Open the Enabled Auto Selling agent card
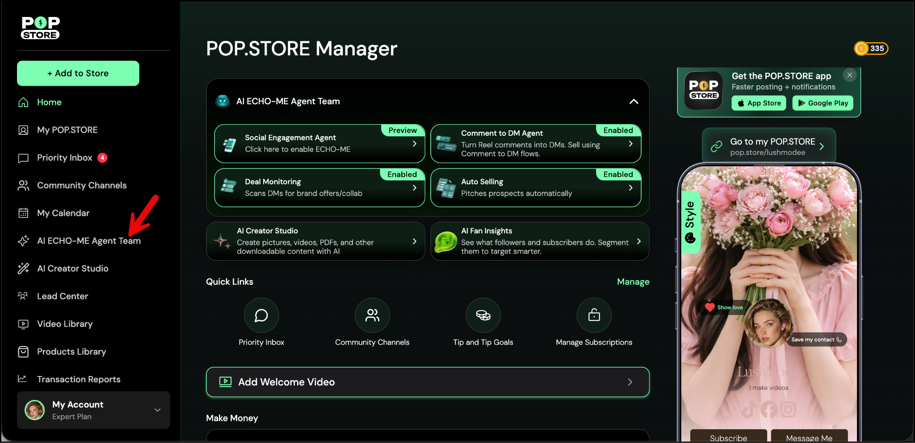915x443 pixels. 535,188
